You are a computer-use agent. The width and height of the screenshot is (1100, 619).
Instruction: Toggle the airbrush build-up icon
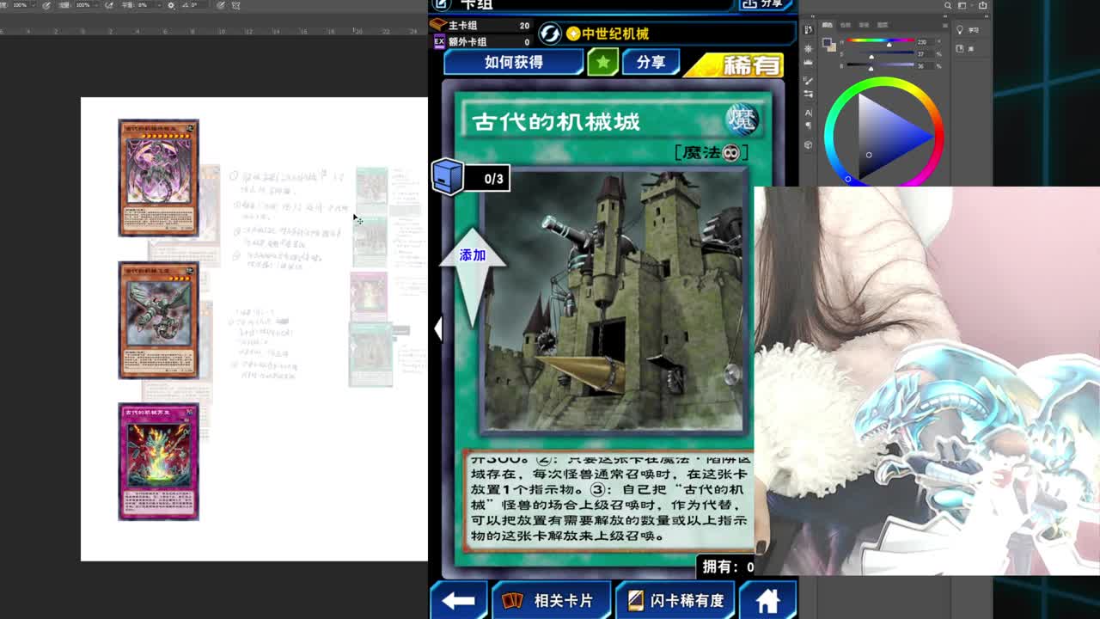click(108, 5)
